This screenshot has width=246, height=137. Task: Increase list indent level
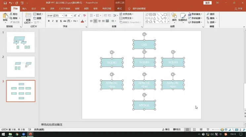coord(109,15)
